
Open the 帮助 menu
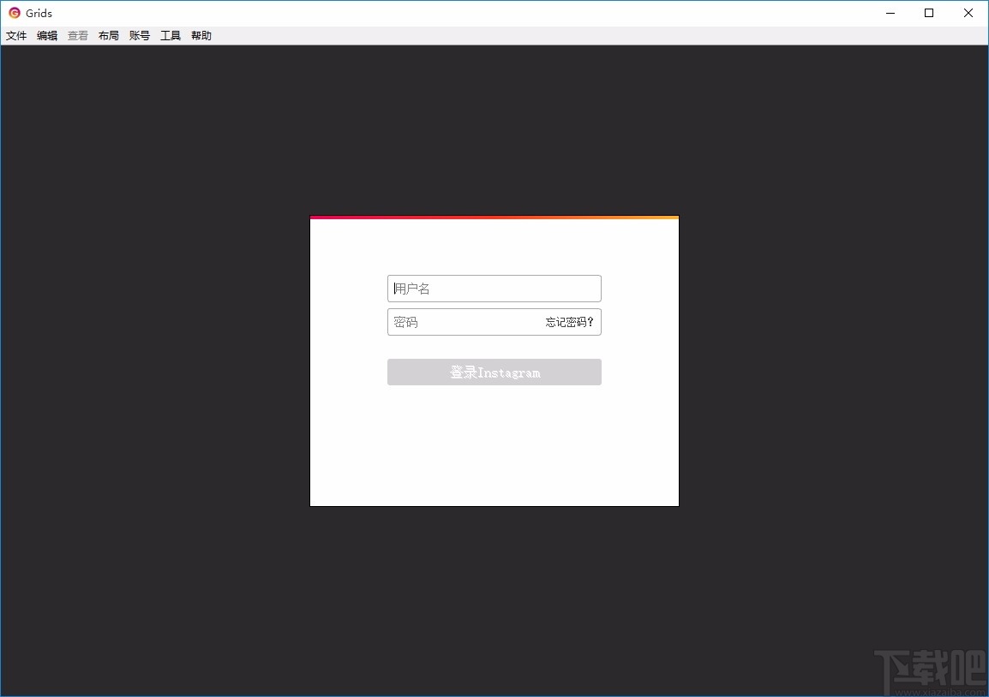pos(202,36)
